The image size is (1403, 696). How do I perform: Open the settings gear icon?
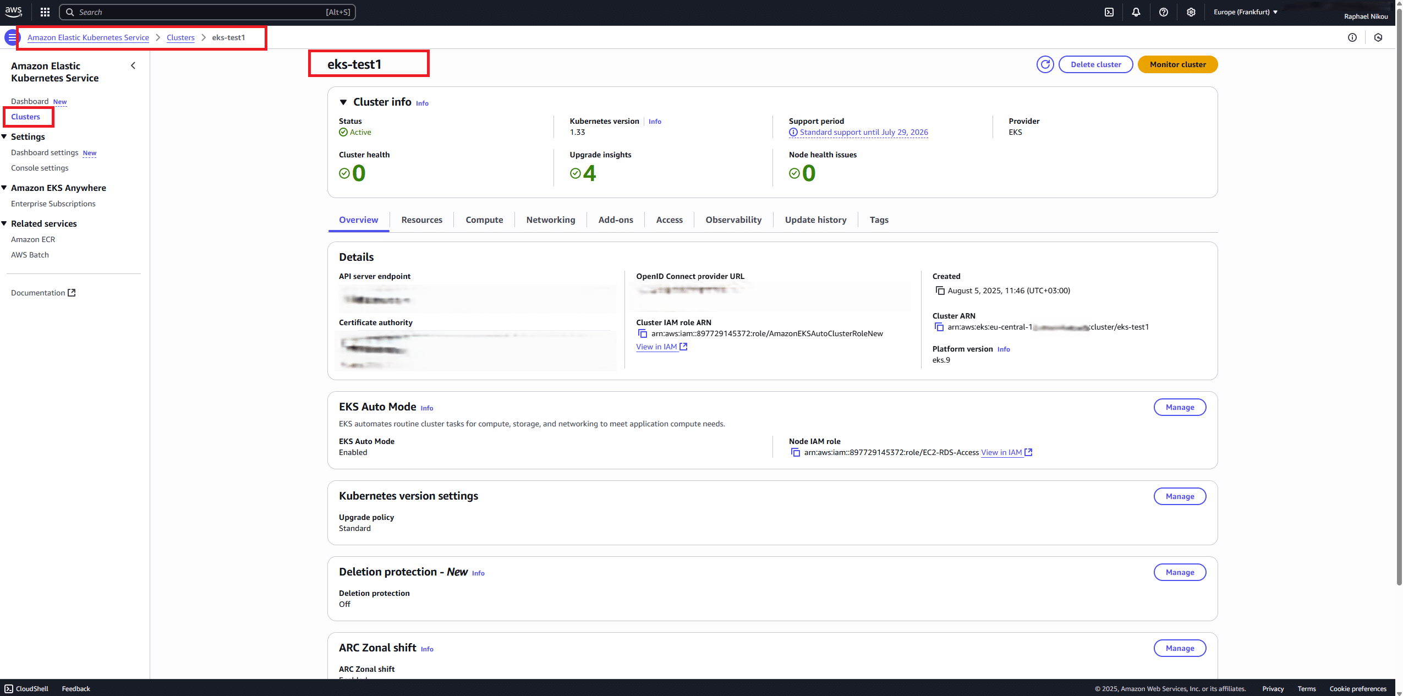tap(1191, 12)
